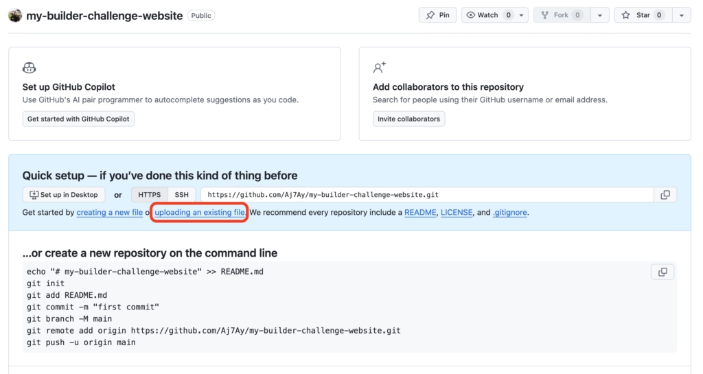
Task: Click the git push -u origin main line
Action: click(81, 342)
